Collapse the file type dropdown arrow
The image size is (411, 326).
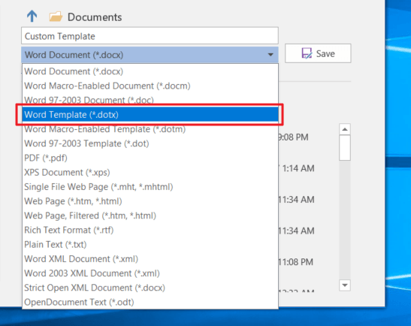point(270,55)
